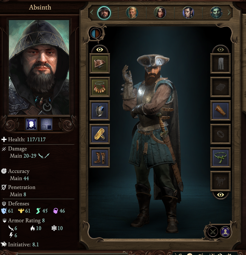Viewport: 246px width, 255px height.
Task: Select the breastplate armor slot
Action: point(100,111)
